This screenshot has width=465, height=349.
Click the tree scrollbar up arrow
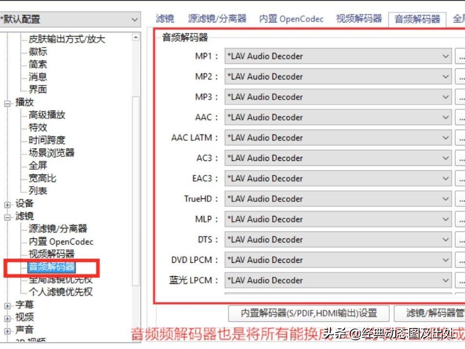click(x=136, y=38)
